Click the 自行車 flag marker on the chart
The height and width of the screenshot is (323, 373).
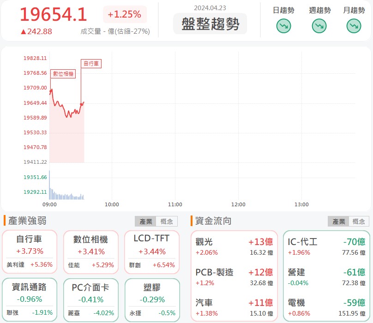tap(91, 64)
